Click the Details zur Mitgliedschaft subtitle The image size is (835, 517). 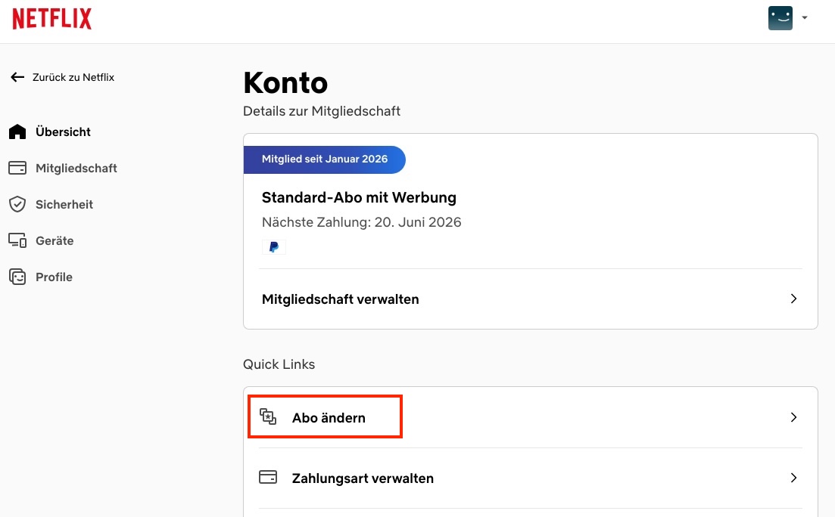click(x=322, y=111)
